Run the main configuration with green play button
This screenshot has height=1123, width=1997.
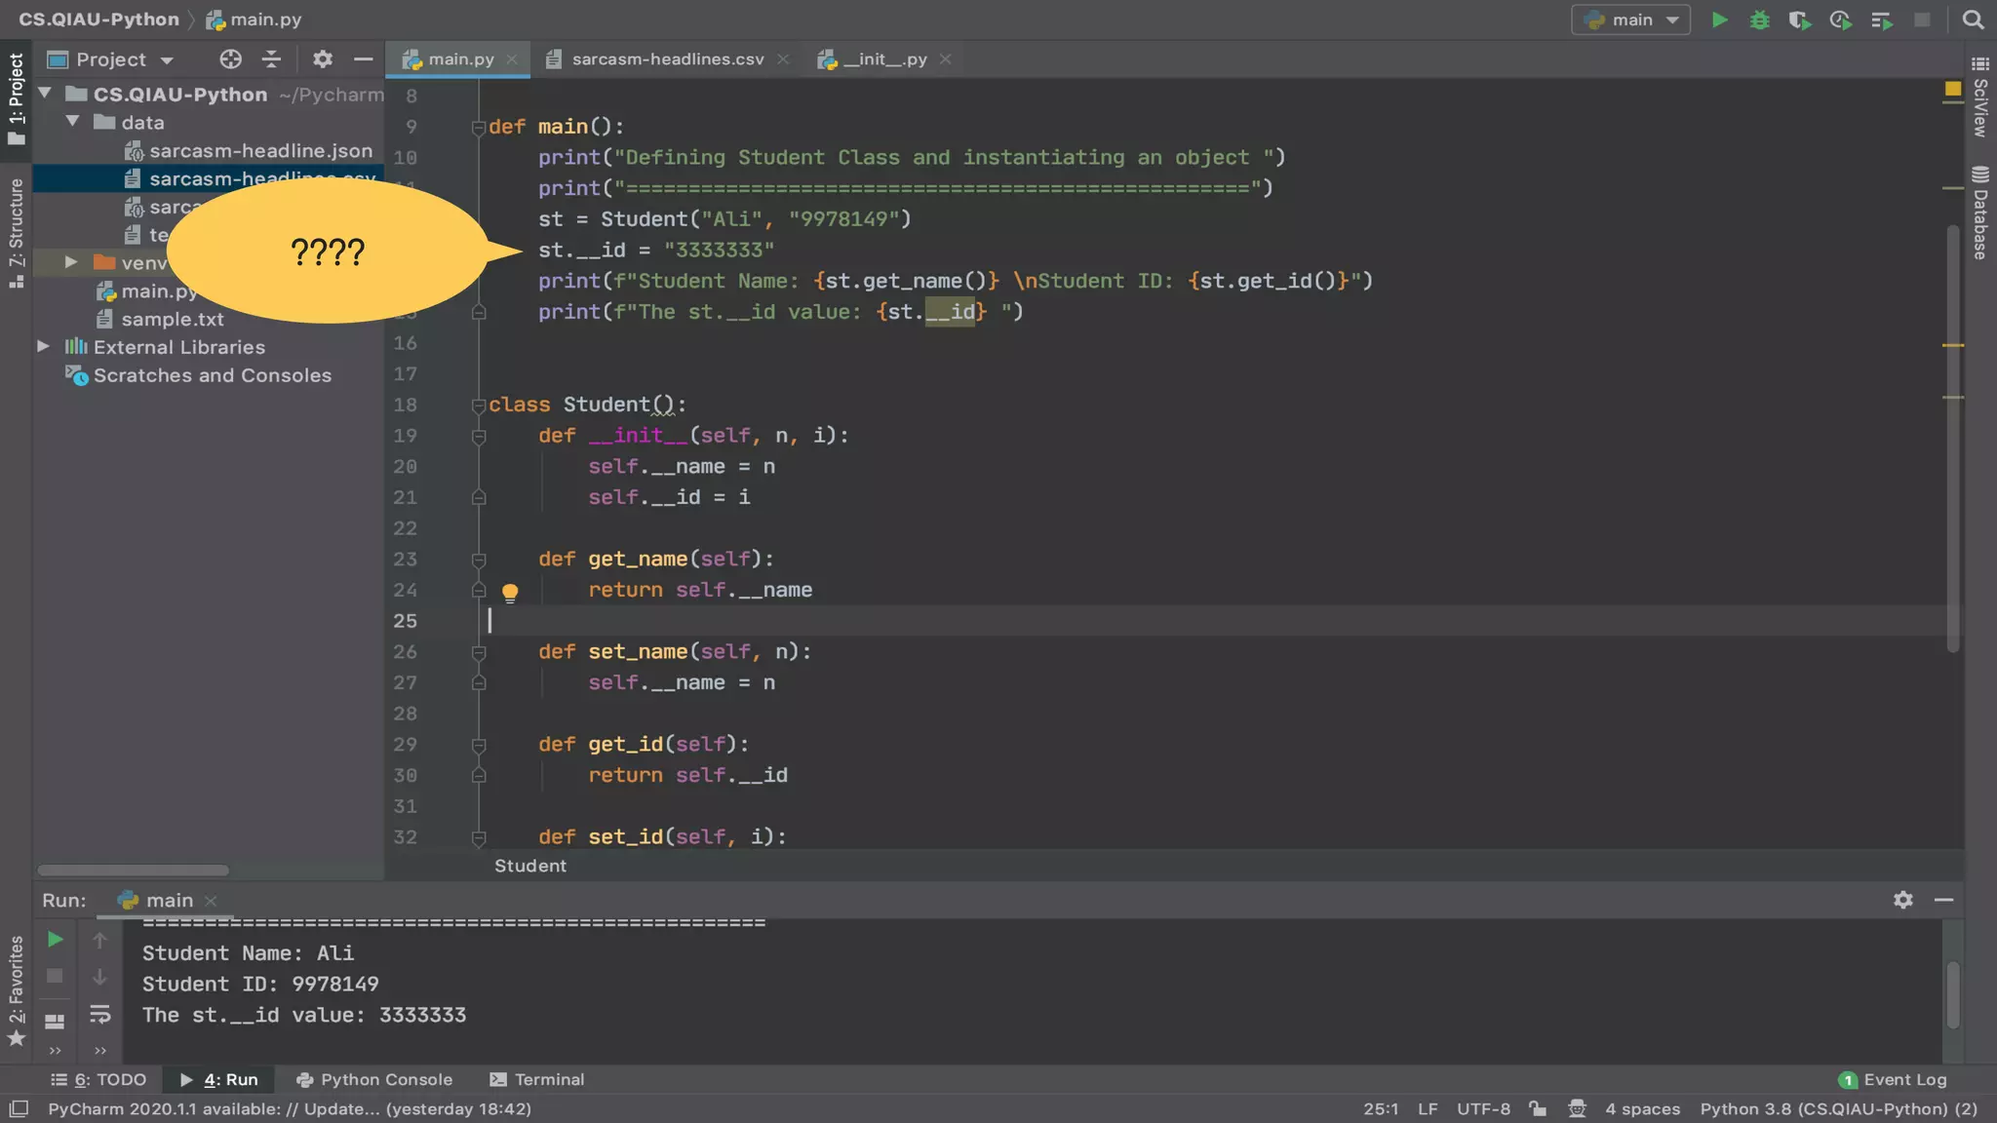coord(1719,19)
